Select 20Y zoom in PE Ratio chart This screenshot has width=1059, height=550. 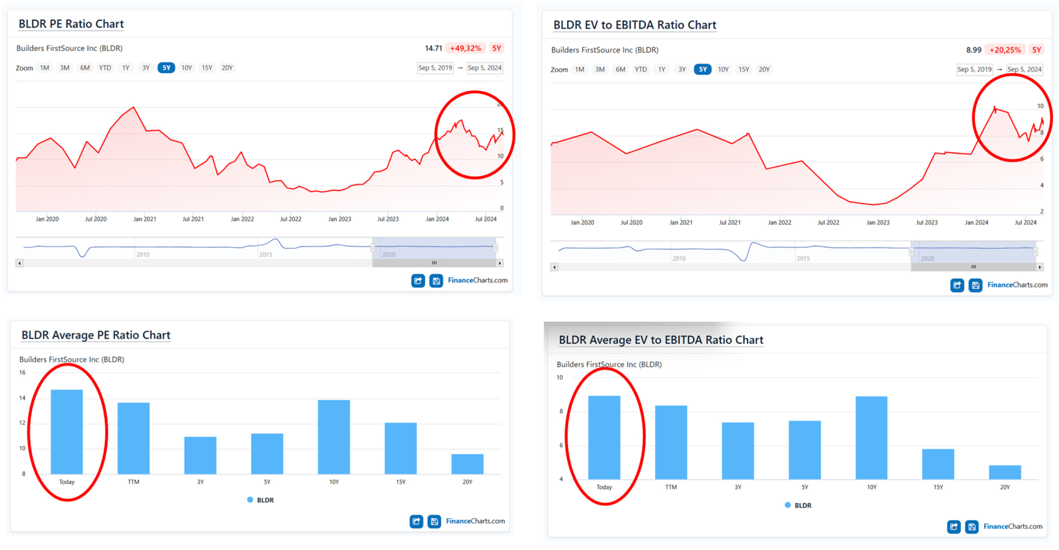(227, 68)
